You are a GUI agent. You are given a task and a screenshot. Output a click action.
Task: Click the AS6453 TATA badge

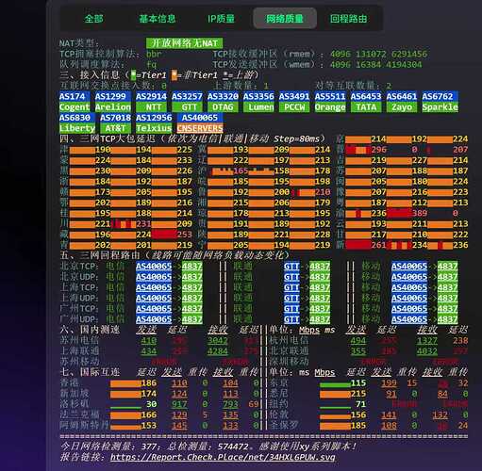point(366,102)
